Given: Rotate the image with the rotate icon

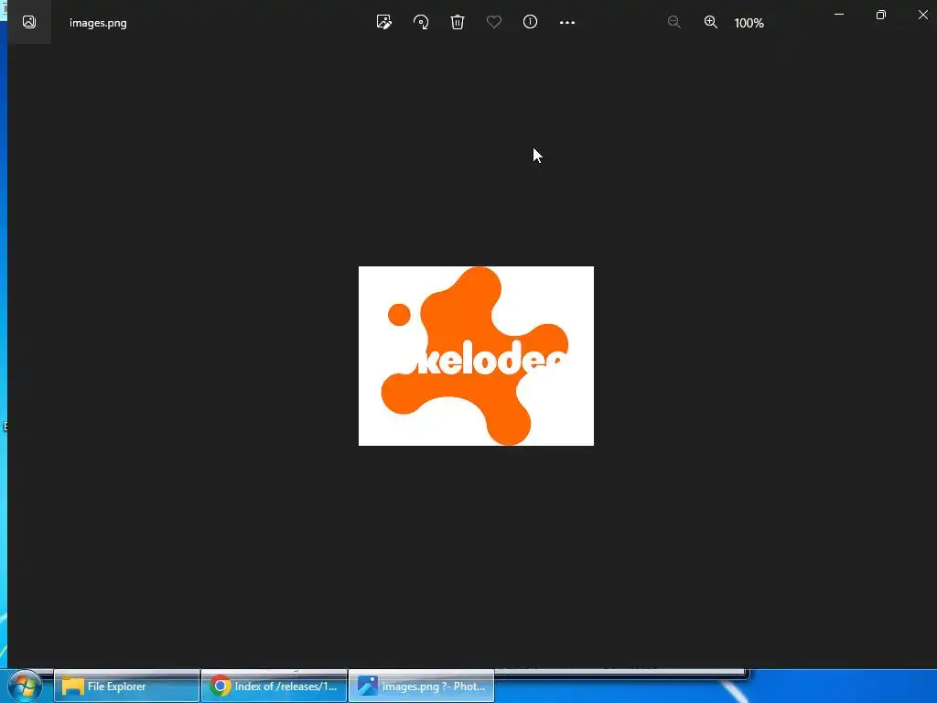Looking at the screenshot, I should 421,22.
